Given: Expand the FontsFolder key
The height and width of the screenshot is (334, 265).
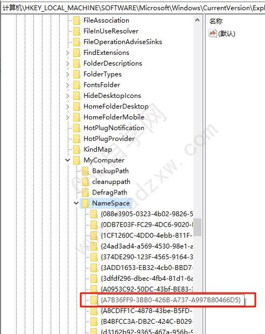Looking at the screenshot, I should click(68, 85).
